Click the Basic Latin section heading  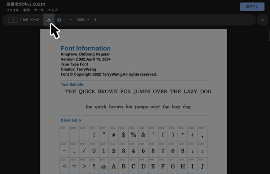(71, 120)
